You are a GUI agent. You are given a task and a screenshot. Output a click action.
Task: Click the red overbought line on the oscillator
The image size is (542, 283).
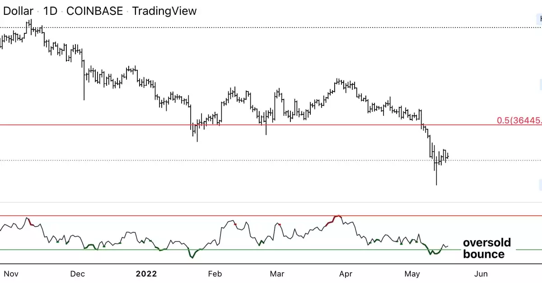(271, 216)
